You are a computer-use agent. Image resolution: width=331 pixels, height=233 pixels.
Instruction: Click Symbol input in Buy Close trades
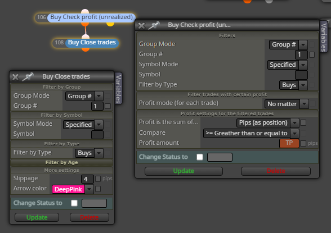pyautogui.click(x=97, y=135)
